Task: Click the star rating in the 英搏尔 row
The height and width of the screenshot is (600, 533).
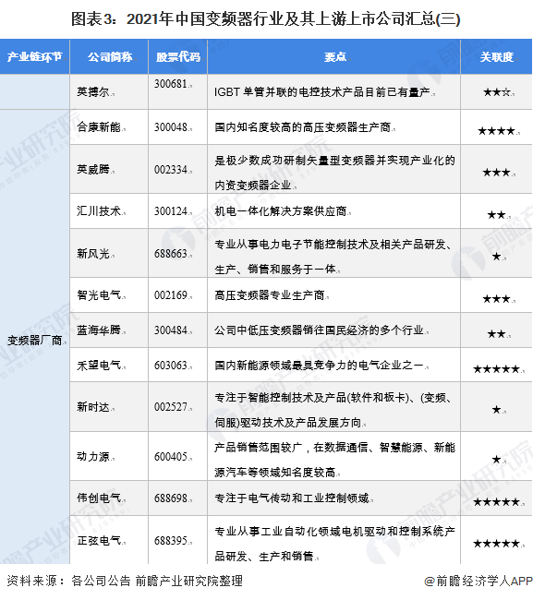Action: [497, 92]
